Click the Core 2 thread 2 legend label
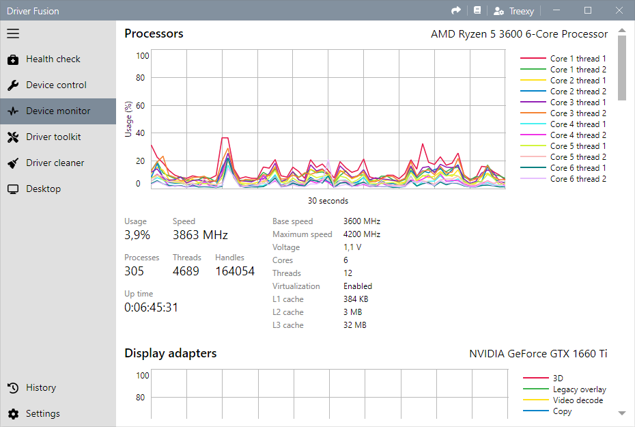Screen dimensions: 635x427 (578, 91)
